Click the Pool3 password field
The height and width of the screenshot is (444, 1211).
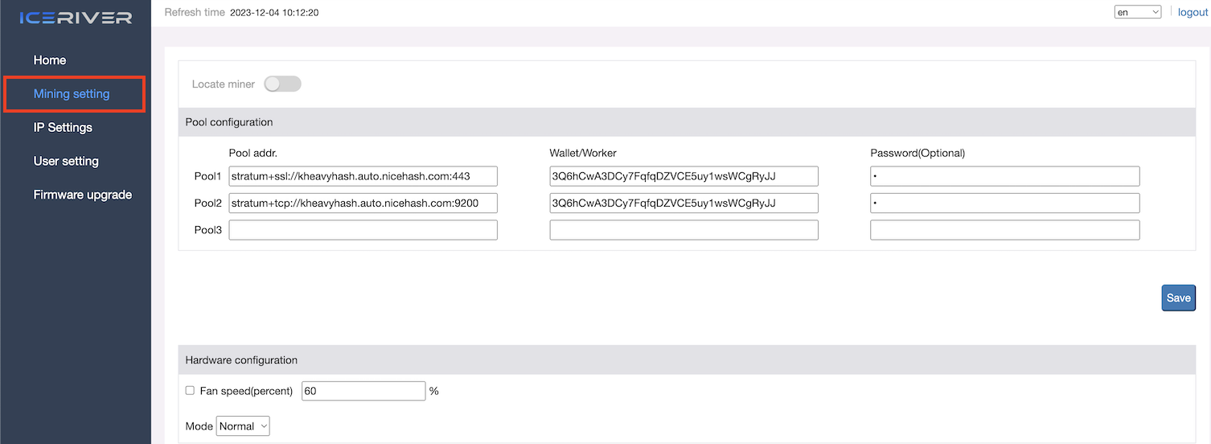point(1005,230)
